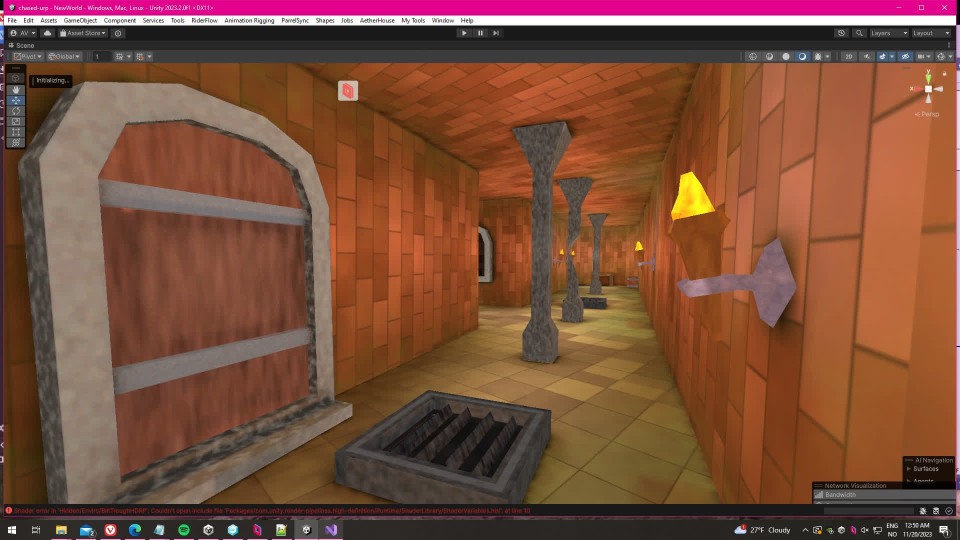
Task: Select the Scale tool
Action: tap(15, 121)
